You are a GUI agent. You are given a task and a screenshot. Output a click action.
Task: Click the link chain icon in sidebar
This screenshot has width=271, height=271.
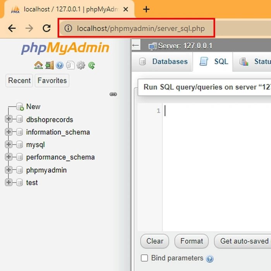(113, 94)
